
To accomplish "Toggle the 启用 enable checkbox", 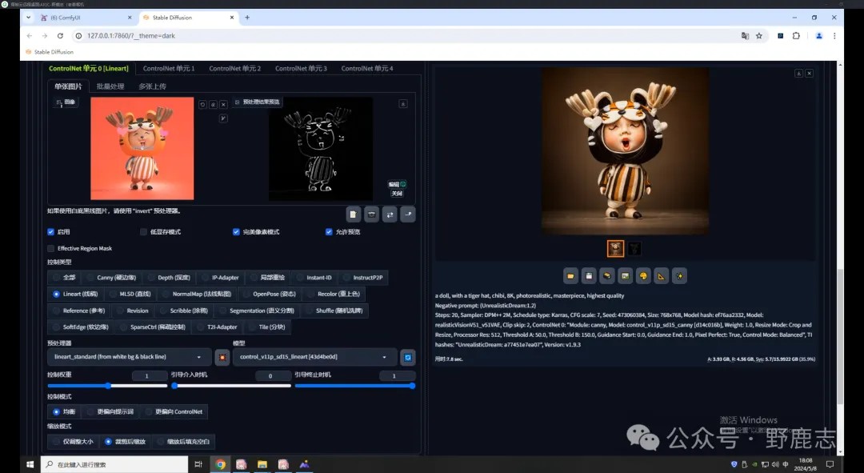I will 50,232.
